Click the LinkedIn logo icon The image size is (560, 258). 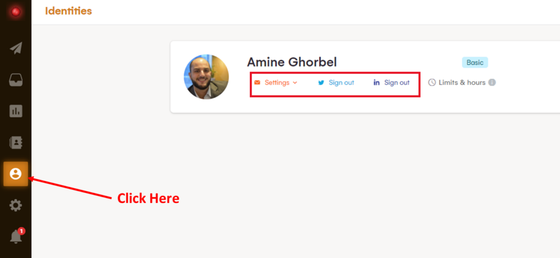coord(376,83)
